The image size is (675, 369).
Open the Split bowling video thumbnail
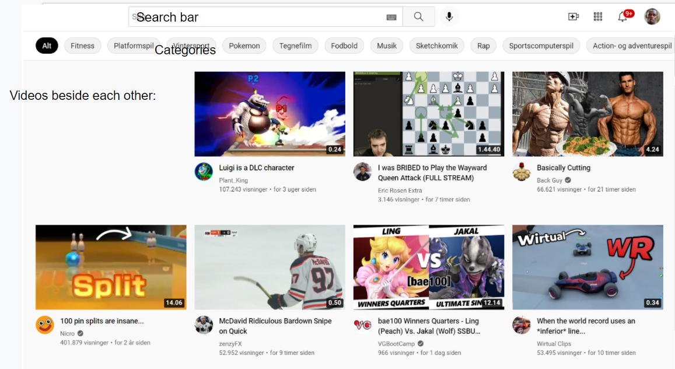(111, 267)
